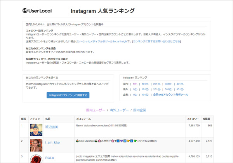Open domestic ranking from 401位

[180, 84]
